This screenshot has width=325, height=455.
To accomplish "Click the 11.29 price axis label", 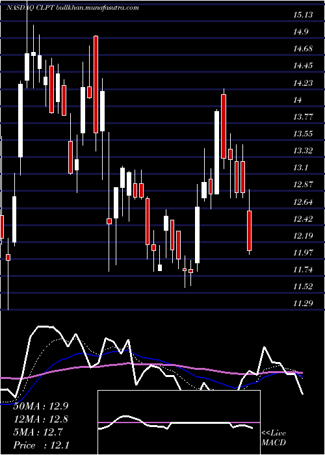I will 303,304.
